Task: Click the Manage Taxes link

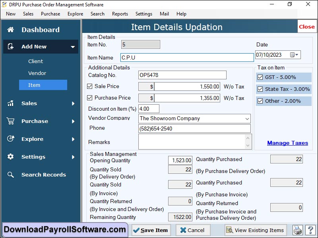Action: 287,143
